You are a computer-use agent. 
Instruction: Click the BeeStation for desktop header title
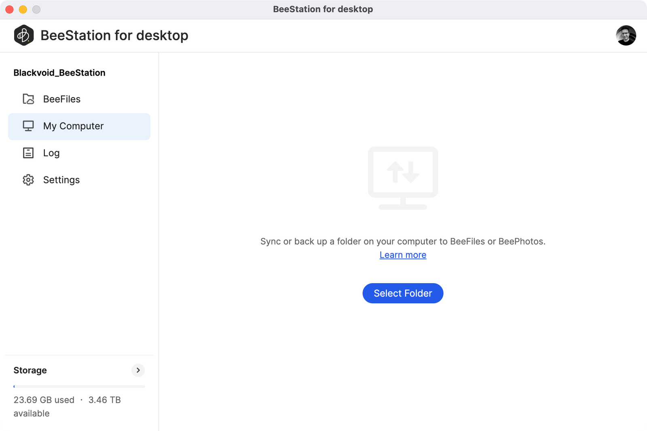(x=114, y=36)
